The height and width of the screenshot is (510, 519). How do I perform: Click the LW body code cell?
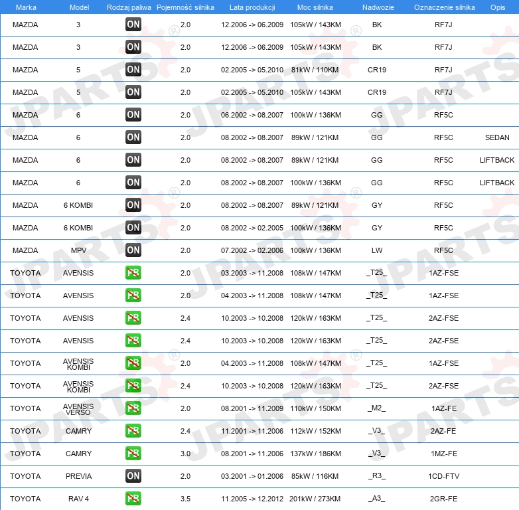click(x=377, y=250)
